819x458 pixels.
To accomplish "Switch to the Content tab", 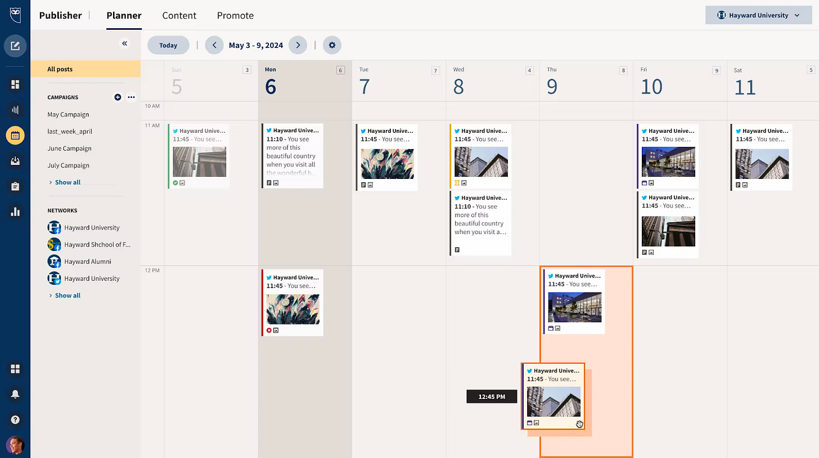I will [179, 15].
